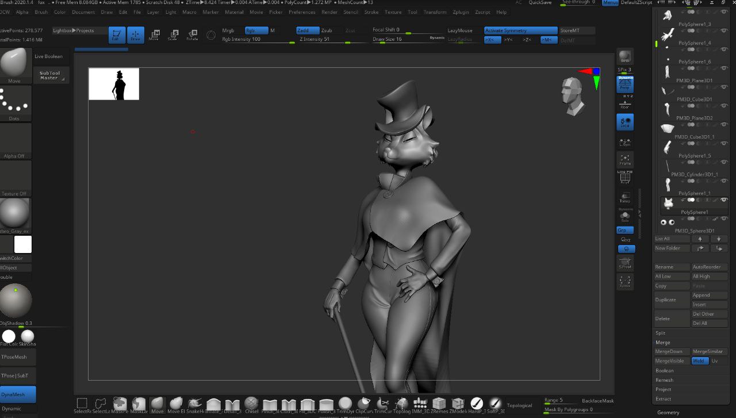Toggle >X< symmetry axis
This screenshot has width=736, height=418.
pyautogui.click(x=492, y=40)
